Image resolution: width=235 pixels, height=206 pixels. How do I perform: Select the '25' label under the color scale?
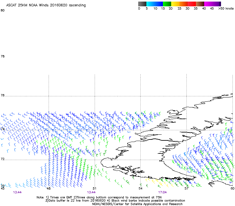pyautogui.click(x=179, y=9)
